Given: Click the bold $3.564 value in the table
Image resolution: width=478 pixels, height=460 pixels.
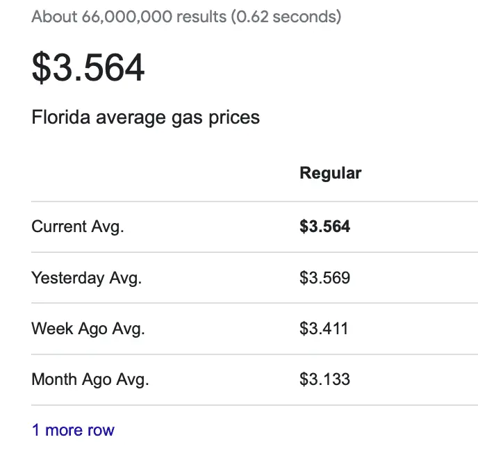Looking at the screenshot, I should click(324, 227).
